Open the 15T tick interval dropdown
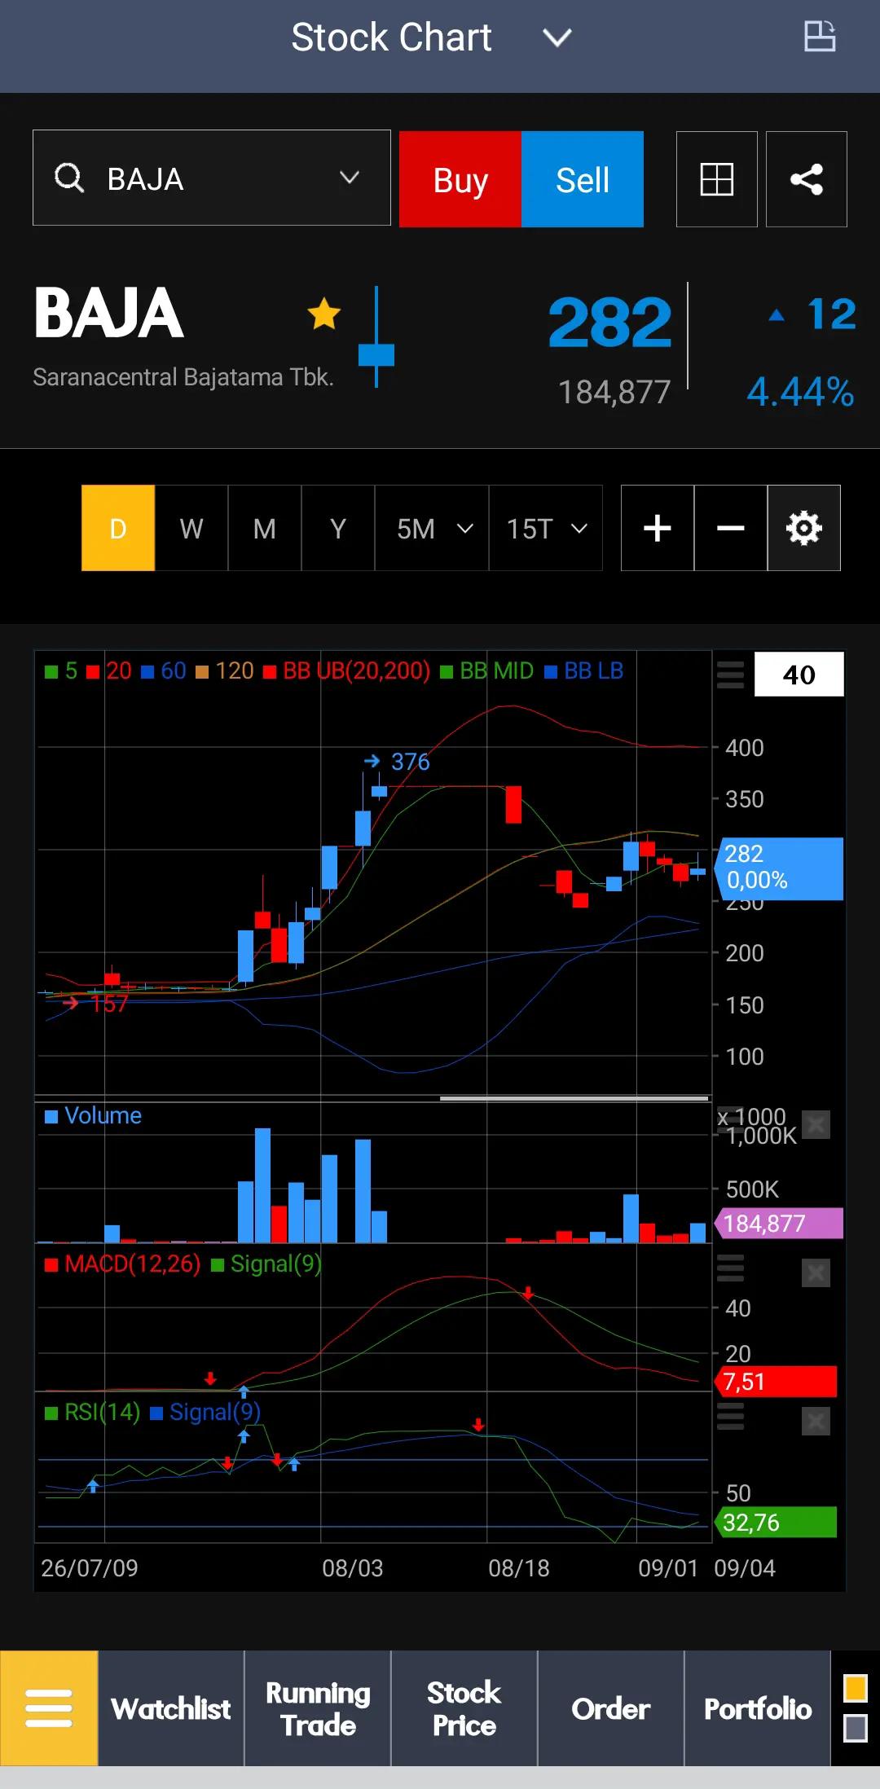 tap(546, 528)
